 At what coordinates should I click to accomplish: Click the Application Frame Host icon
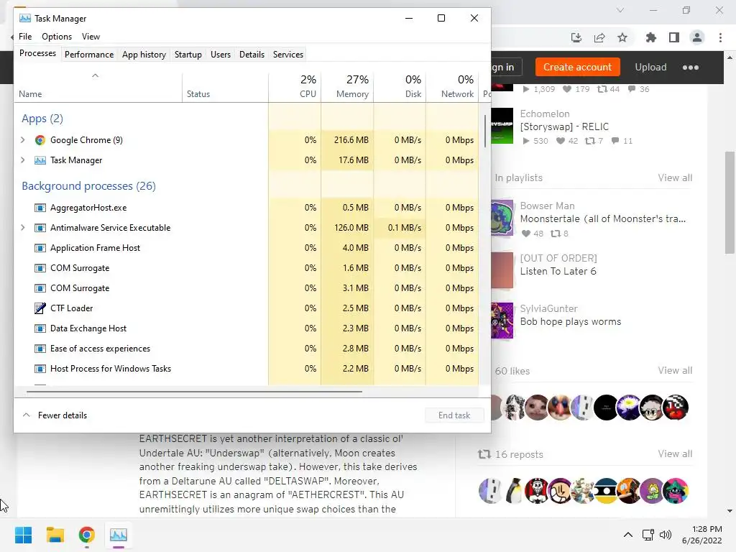click(40, 248)
